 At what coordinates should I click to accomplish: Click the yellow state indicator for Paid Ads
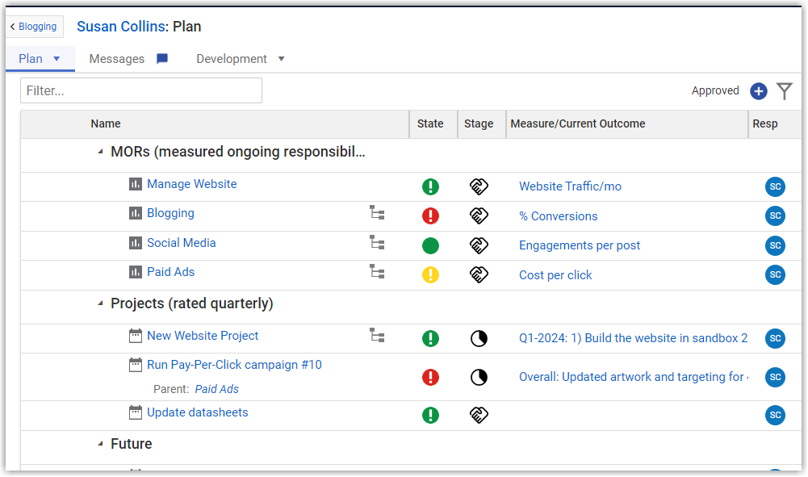pos(430,275)
